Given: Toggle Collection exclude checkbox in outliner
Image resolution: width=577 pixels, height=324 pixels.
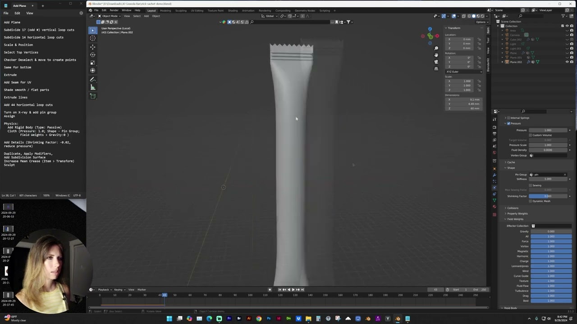Looking at the screenshot, I should [x=562, y=26].
